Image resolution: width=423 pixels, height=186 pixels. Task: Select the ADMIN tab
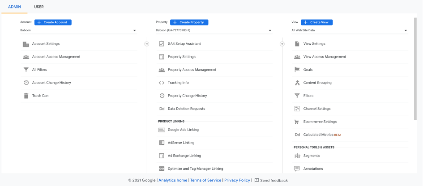(x=15, y=7)
